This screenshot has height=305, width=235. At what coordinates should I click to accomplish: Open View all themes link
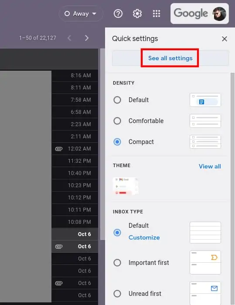[210, 166]
